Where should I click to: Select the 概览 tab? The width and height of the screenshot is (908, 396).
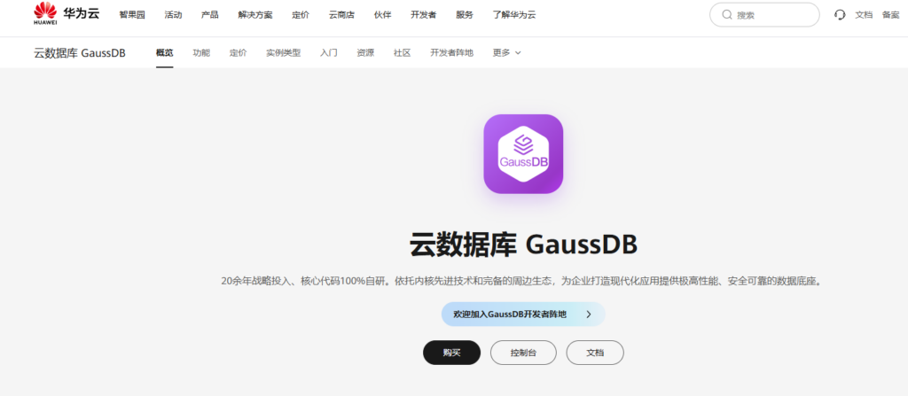click(x=164, y=52)
